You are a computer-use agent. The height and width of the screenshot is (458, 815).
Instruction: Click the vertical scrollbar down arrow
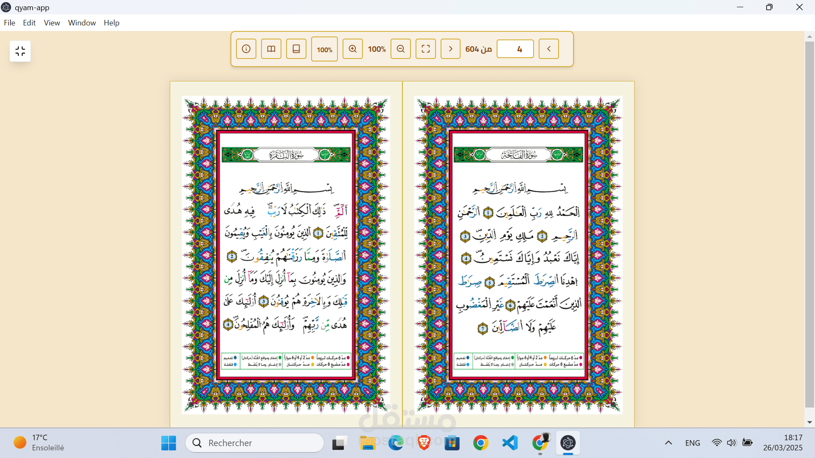point(809,422)
